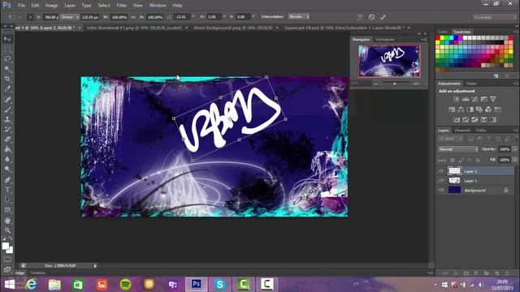Viewport: 520px width, 292px height.
Task: Switch to warp mode icon in options bar
Action: coord(360,17)
